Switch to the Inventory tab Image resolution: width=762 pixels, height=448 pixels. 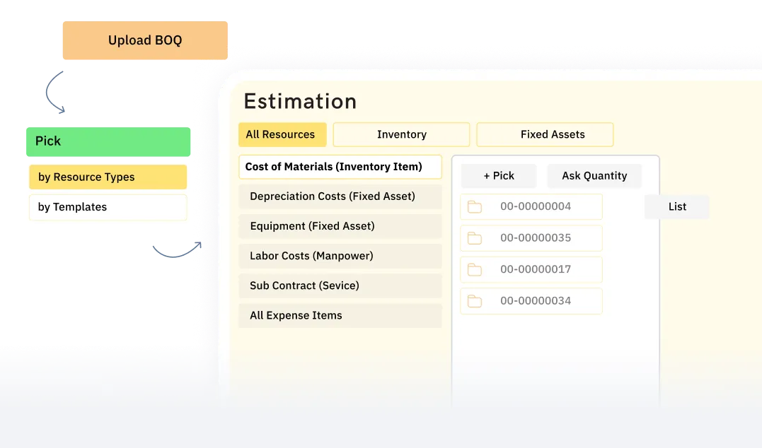pos(400,134)
